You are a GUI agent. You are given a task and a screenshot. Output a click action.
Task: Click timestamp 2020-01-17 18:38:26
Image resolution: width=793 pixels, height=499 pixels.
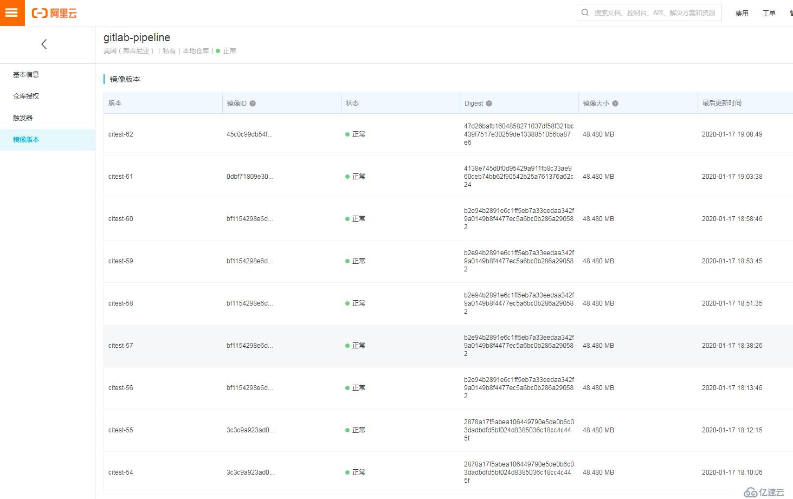732,346
